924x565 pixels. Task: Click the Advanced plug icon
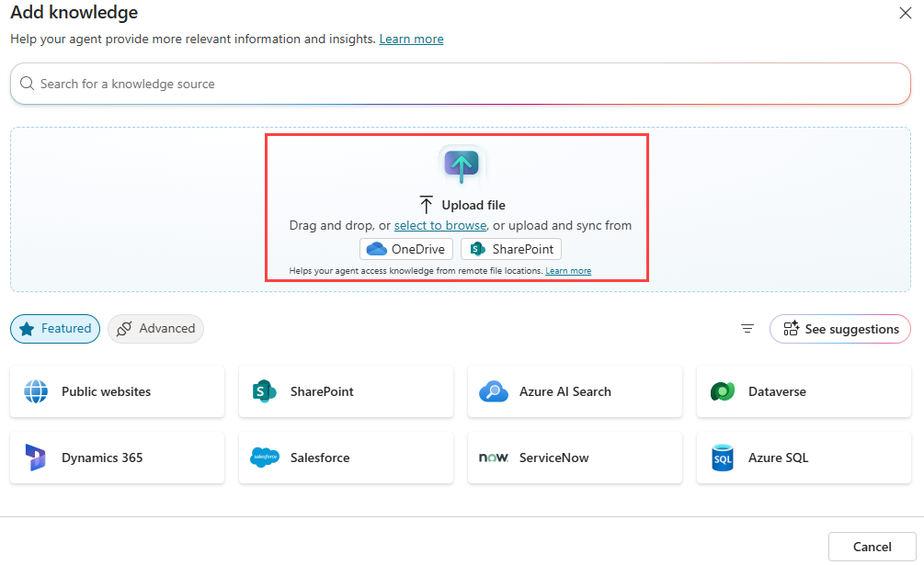point(124,328)
